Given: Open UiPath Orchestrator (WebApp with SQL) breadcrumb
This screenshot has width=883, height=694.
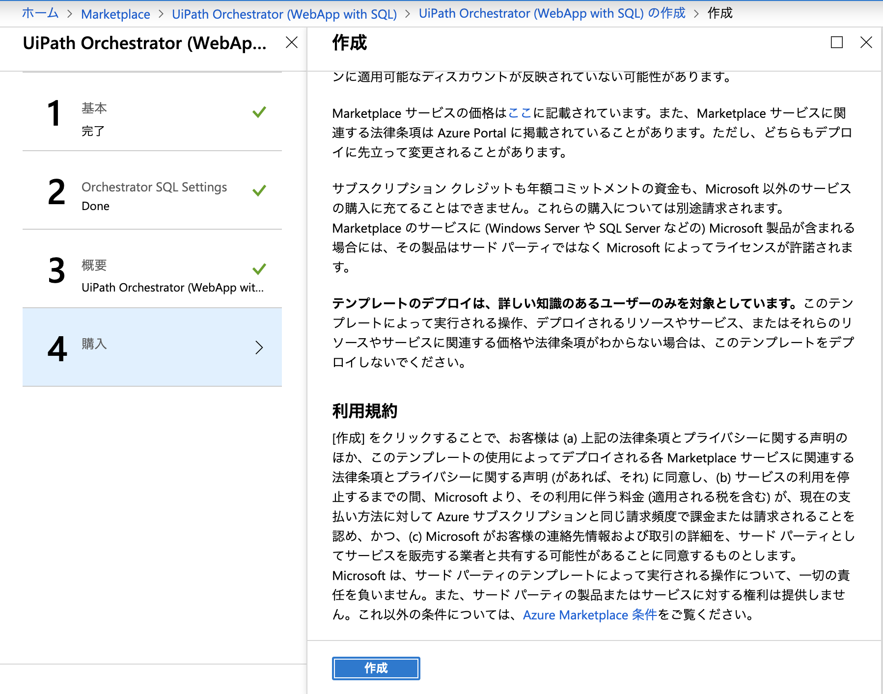Looking at the screenshot, I should click(284, 14).
